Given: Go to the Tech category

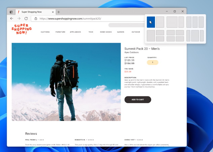Looking at the screenshot, I should pos(91,32).
